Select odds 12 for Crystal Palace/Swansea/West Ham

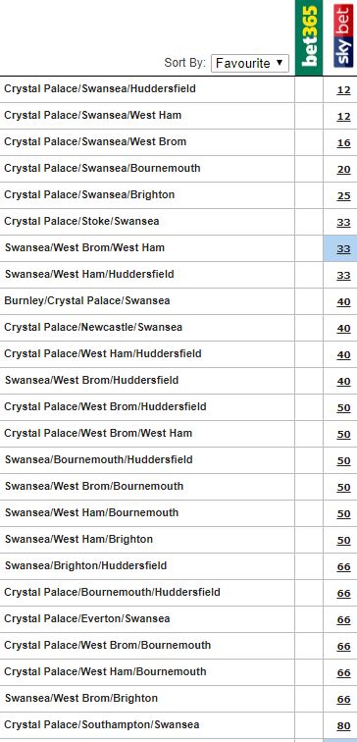(x=343, y=117)
